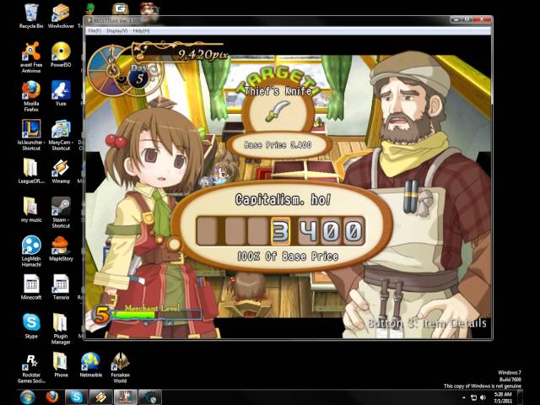Click the Button 3: Item Details hint

click(x=427, y=323)
